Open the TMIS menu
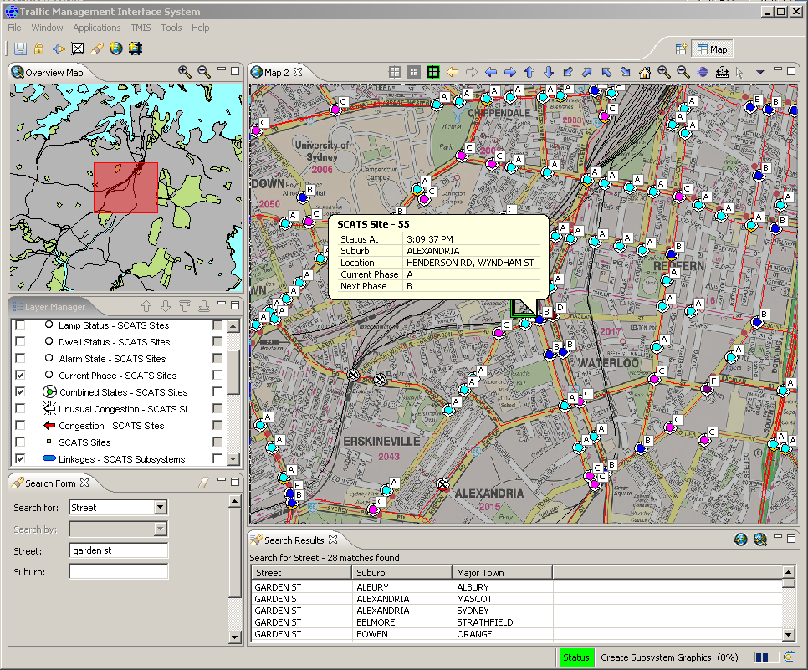 point(141,28)
